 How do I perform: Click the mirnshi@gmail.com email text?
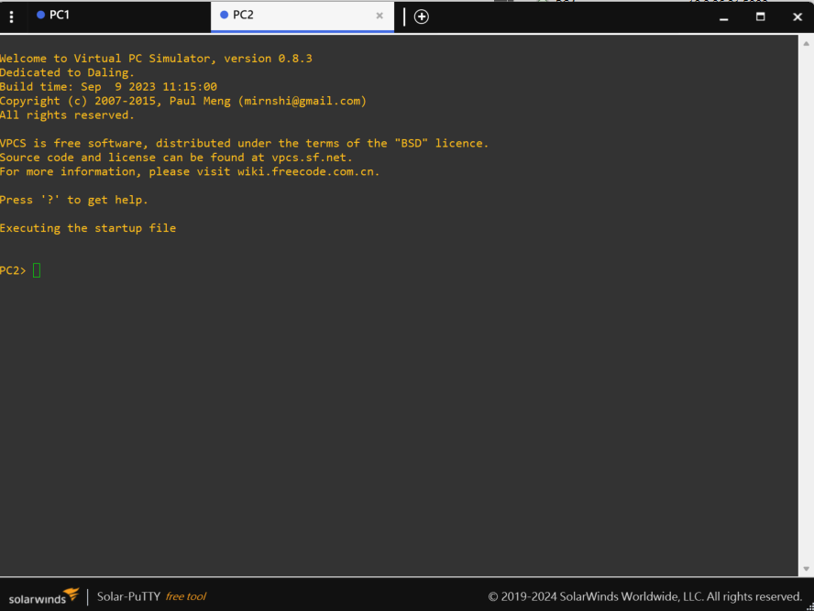pos(302,101)
